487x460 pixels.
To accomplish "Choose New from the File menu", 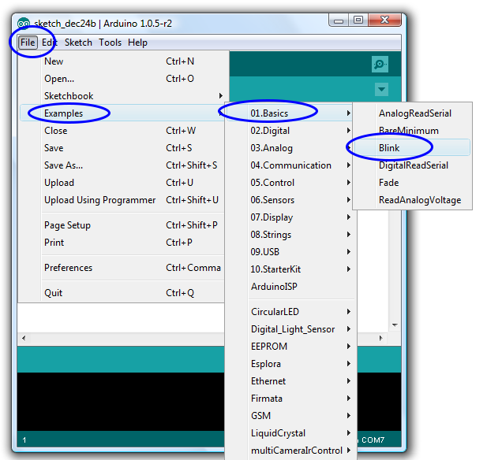I will click(x=123, y=61).
